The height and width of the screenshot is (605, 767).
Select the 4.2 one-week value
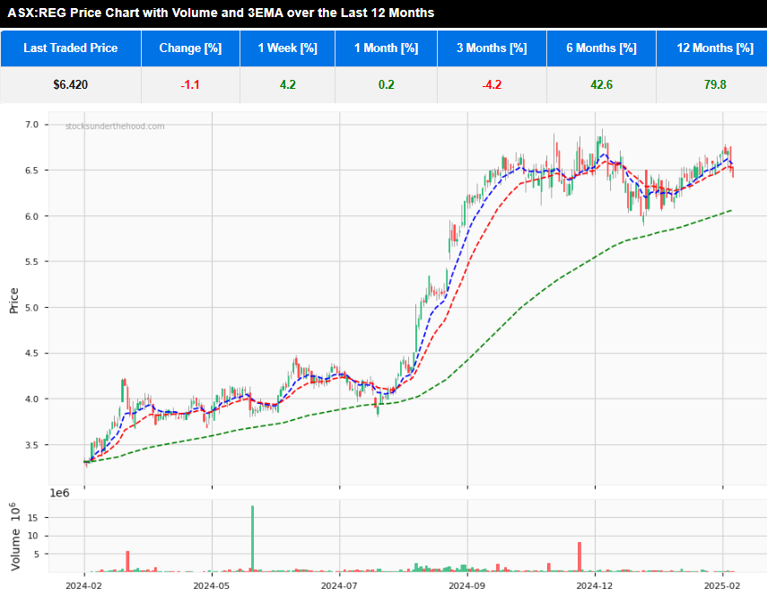click(x=288, y=84)
